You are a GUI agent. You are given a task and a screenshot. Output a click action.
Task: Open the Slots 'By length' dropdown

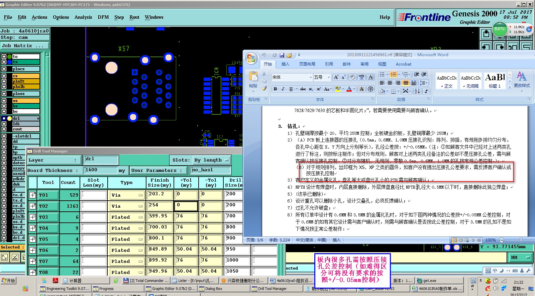(212, 160)
